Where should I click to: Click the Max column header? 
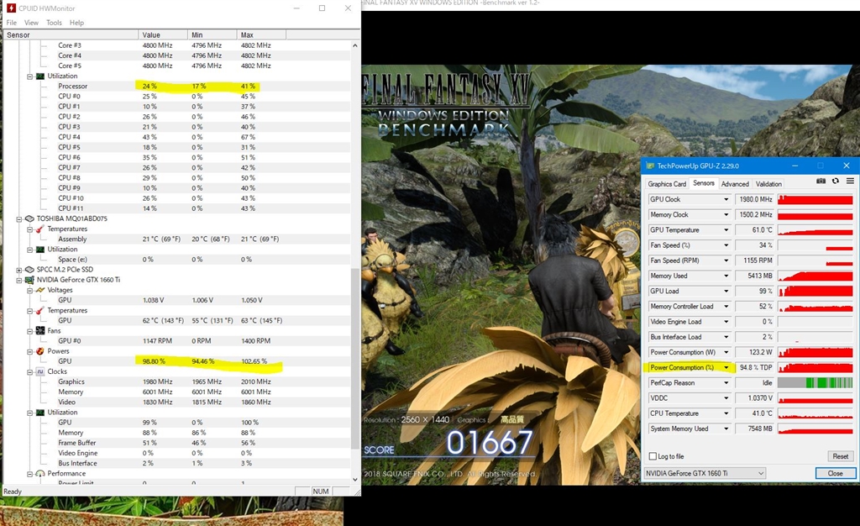click(261, 34)
